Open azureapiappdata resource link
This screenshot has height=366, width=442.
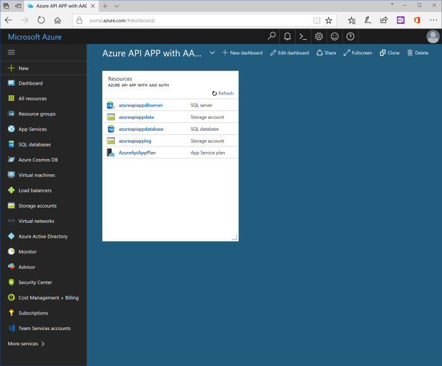136,117
